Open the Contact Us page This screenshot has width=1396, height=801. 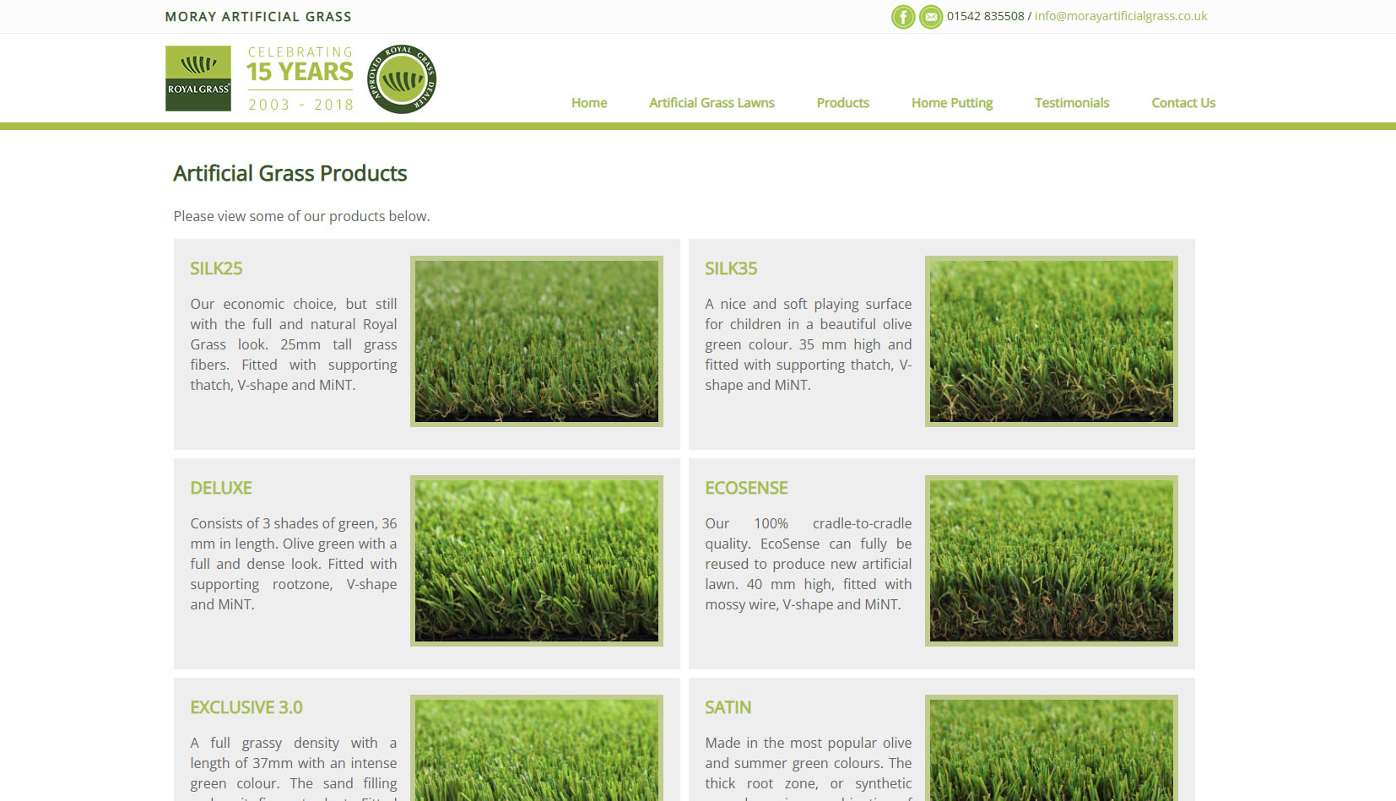[1183, 103]
